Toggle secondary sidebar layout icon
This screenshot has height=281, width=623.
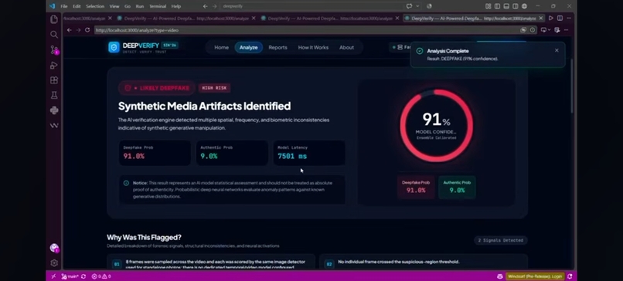(x=516, y=6)
